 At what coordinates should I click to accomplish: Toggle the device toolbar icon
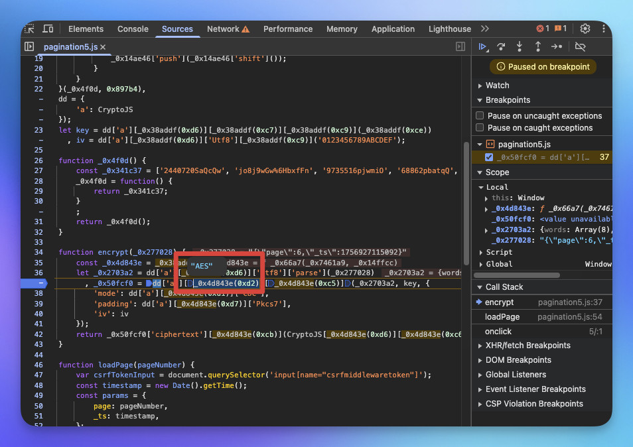tap(48, 29)
